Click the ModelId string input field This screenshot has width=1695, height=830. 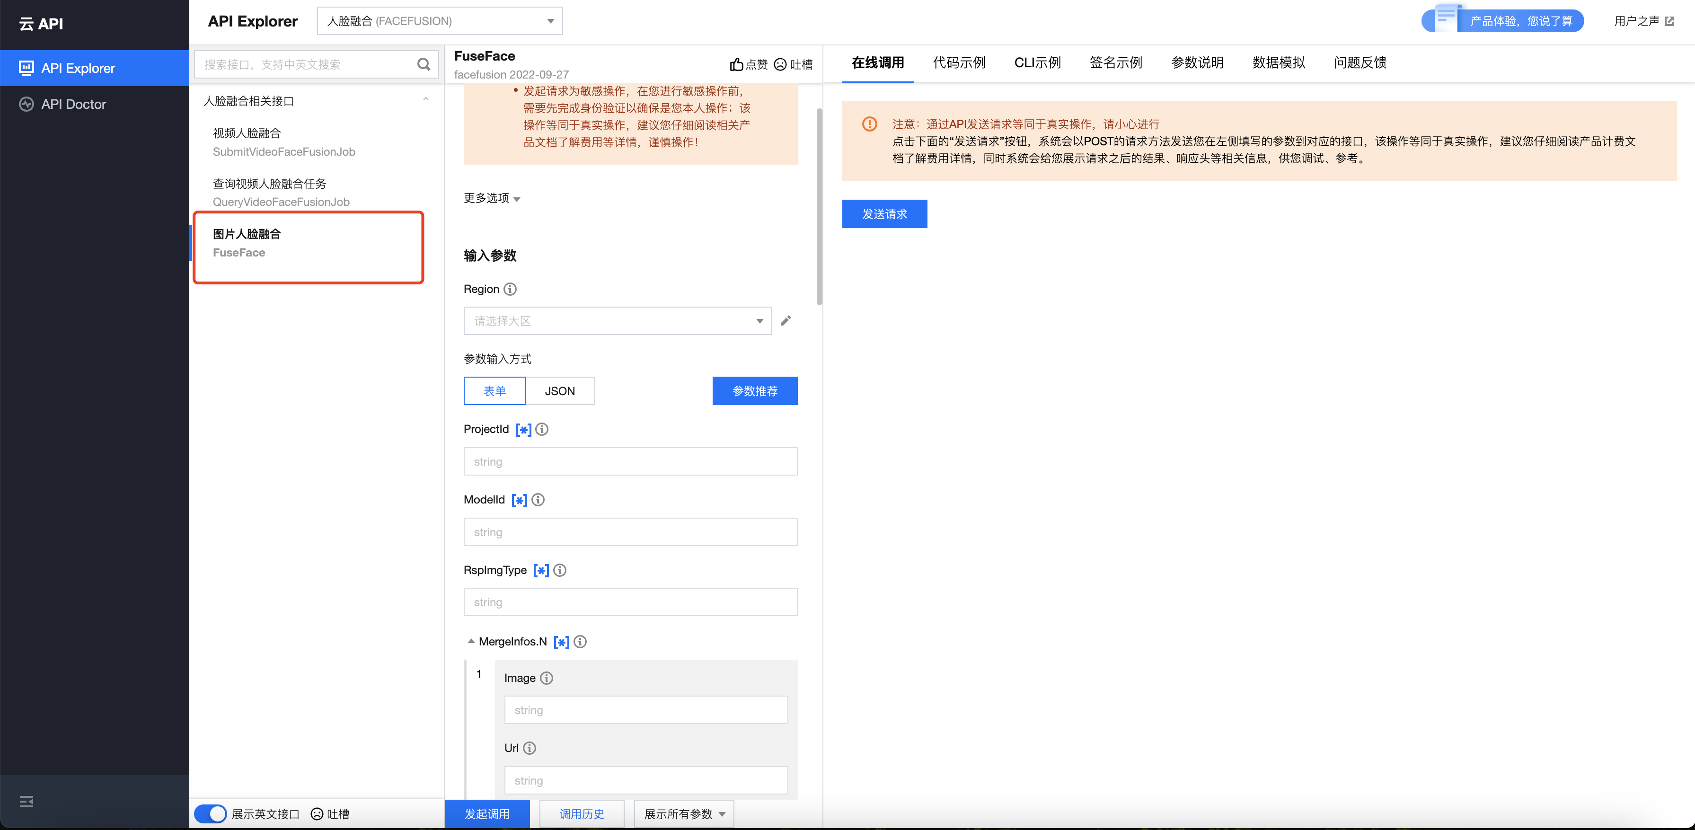(630, 532)
